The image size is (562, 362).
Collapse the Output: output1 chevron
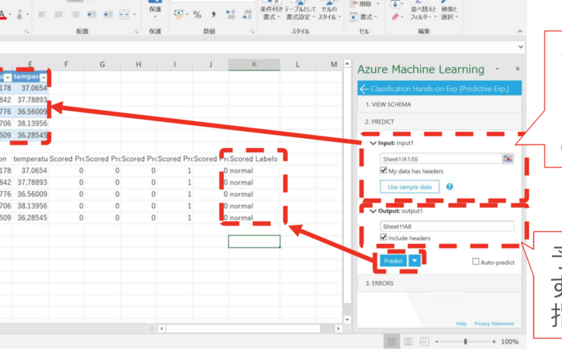pyautogui.click(x=373, y=211)
